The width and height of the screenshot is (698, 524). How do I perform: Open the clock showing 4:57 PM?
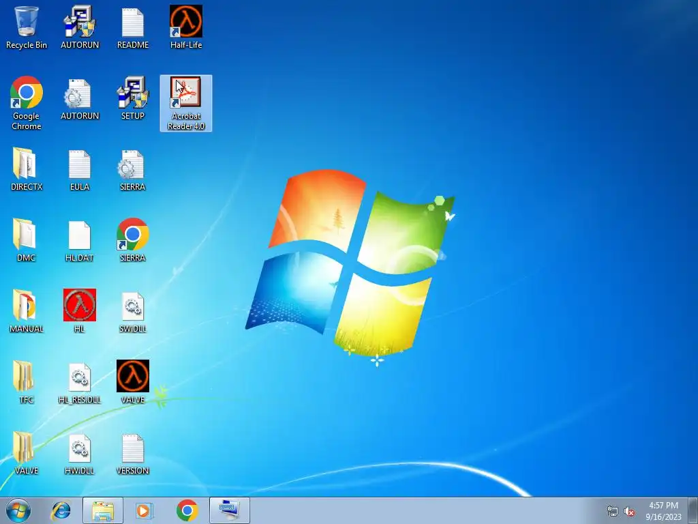tap(663, 511)
